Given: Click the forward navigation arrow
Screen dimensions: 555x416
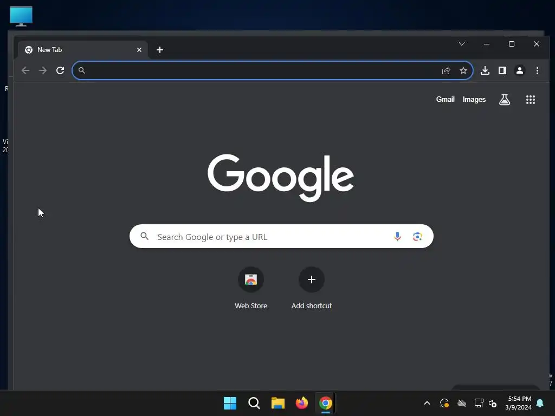Looking at the screenshot, I should pos(43,70).
